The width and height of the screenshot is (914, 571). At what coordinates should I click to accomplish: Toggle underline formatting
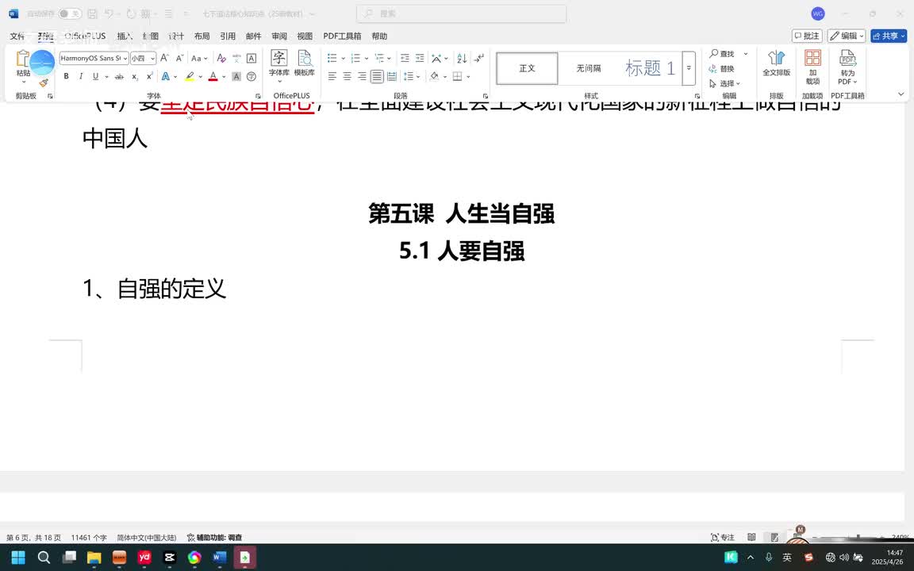95,76
